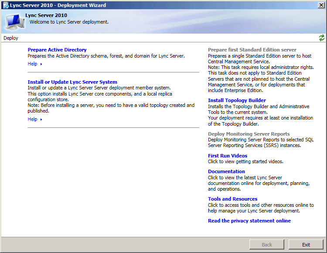Image resolution: width=327 pixels, height=253 pixels.
Task: Click 'Click to view getting started videos.' text
Action: click(245, 162)
